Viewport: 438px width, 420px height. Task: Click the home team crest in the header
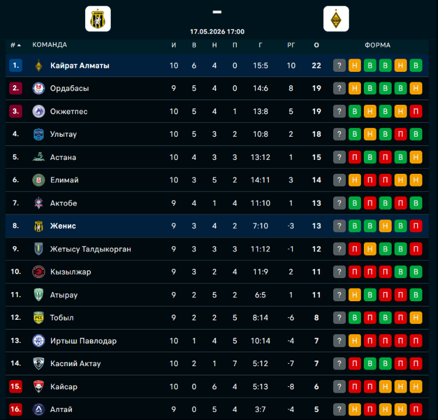[x=98, y=19]
